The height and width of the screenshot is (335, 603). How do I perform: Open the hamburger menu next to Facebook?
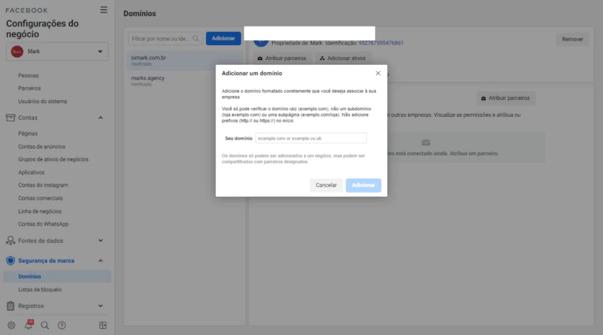tap(104, 10)
